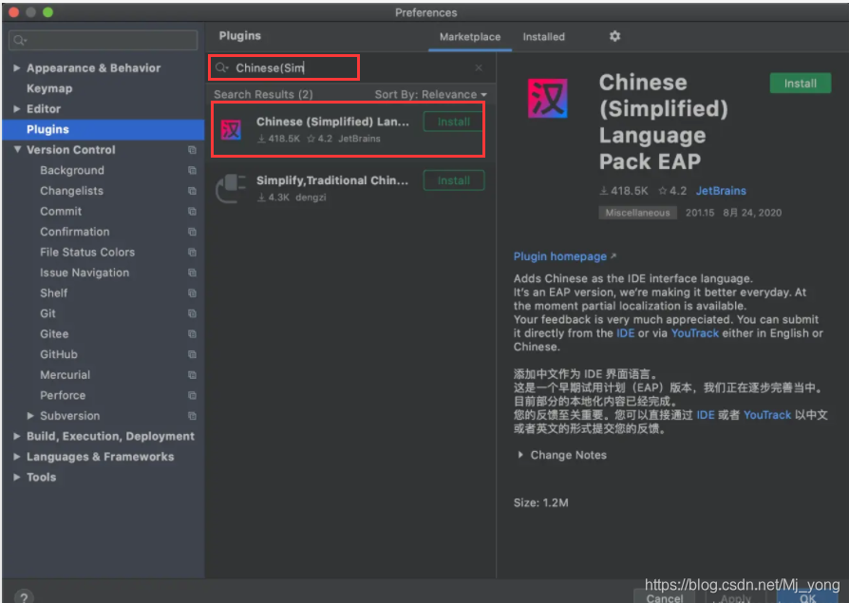Open the YouTrack link in Chinese description

(x=767, y=415)
